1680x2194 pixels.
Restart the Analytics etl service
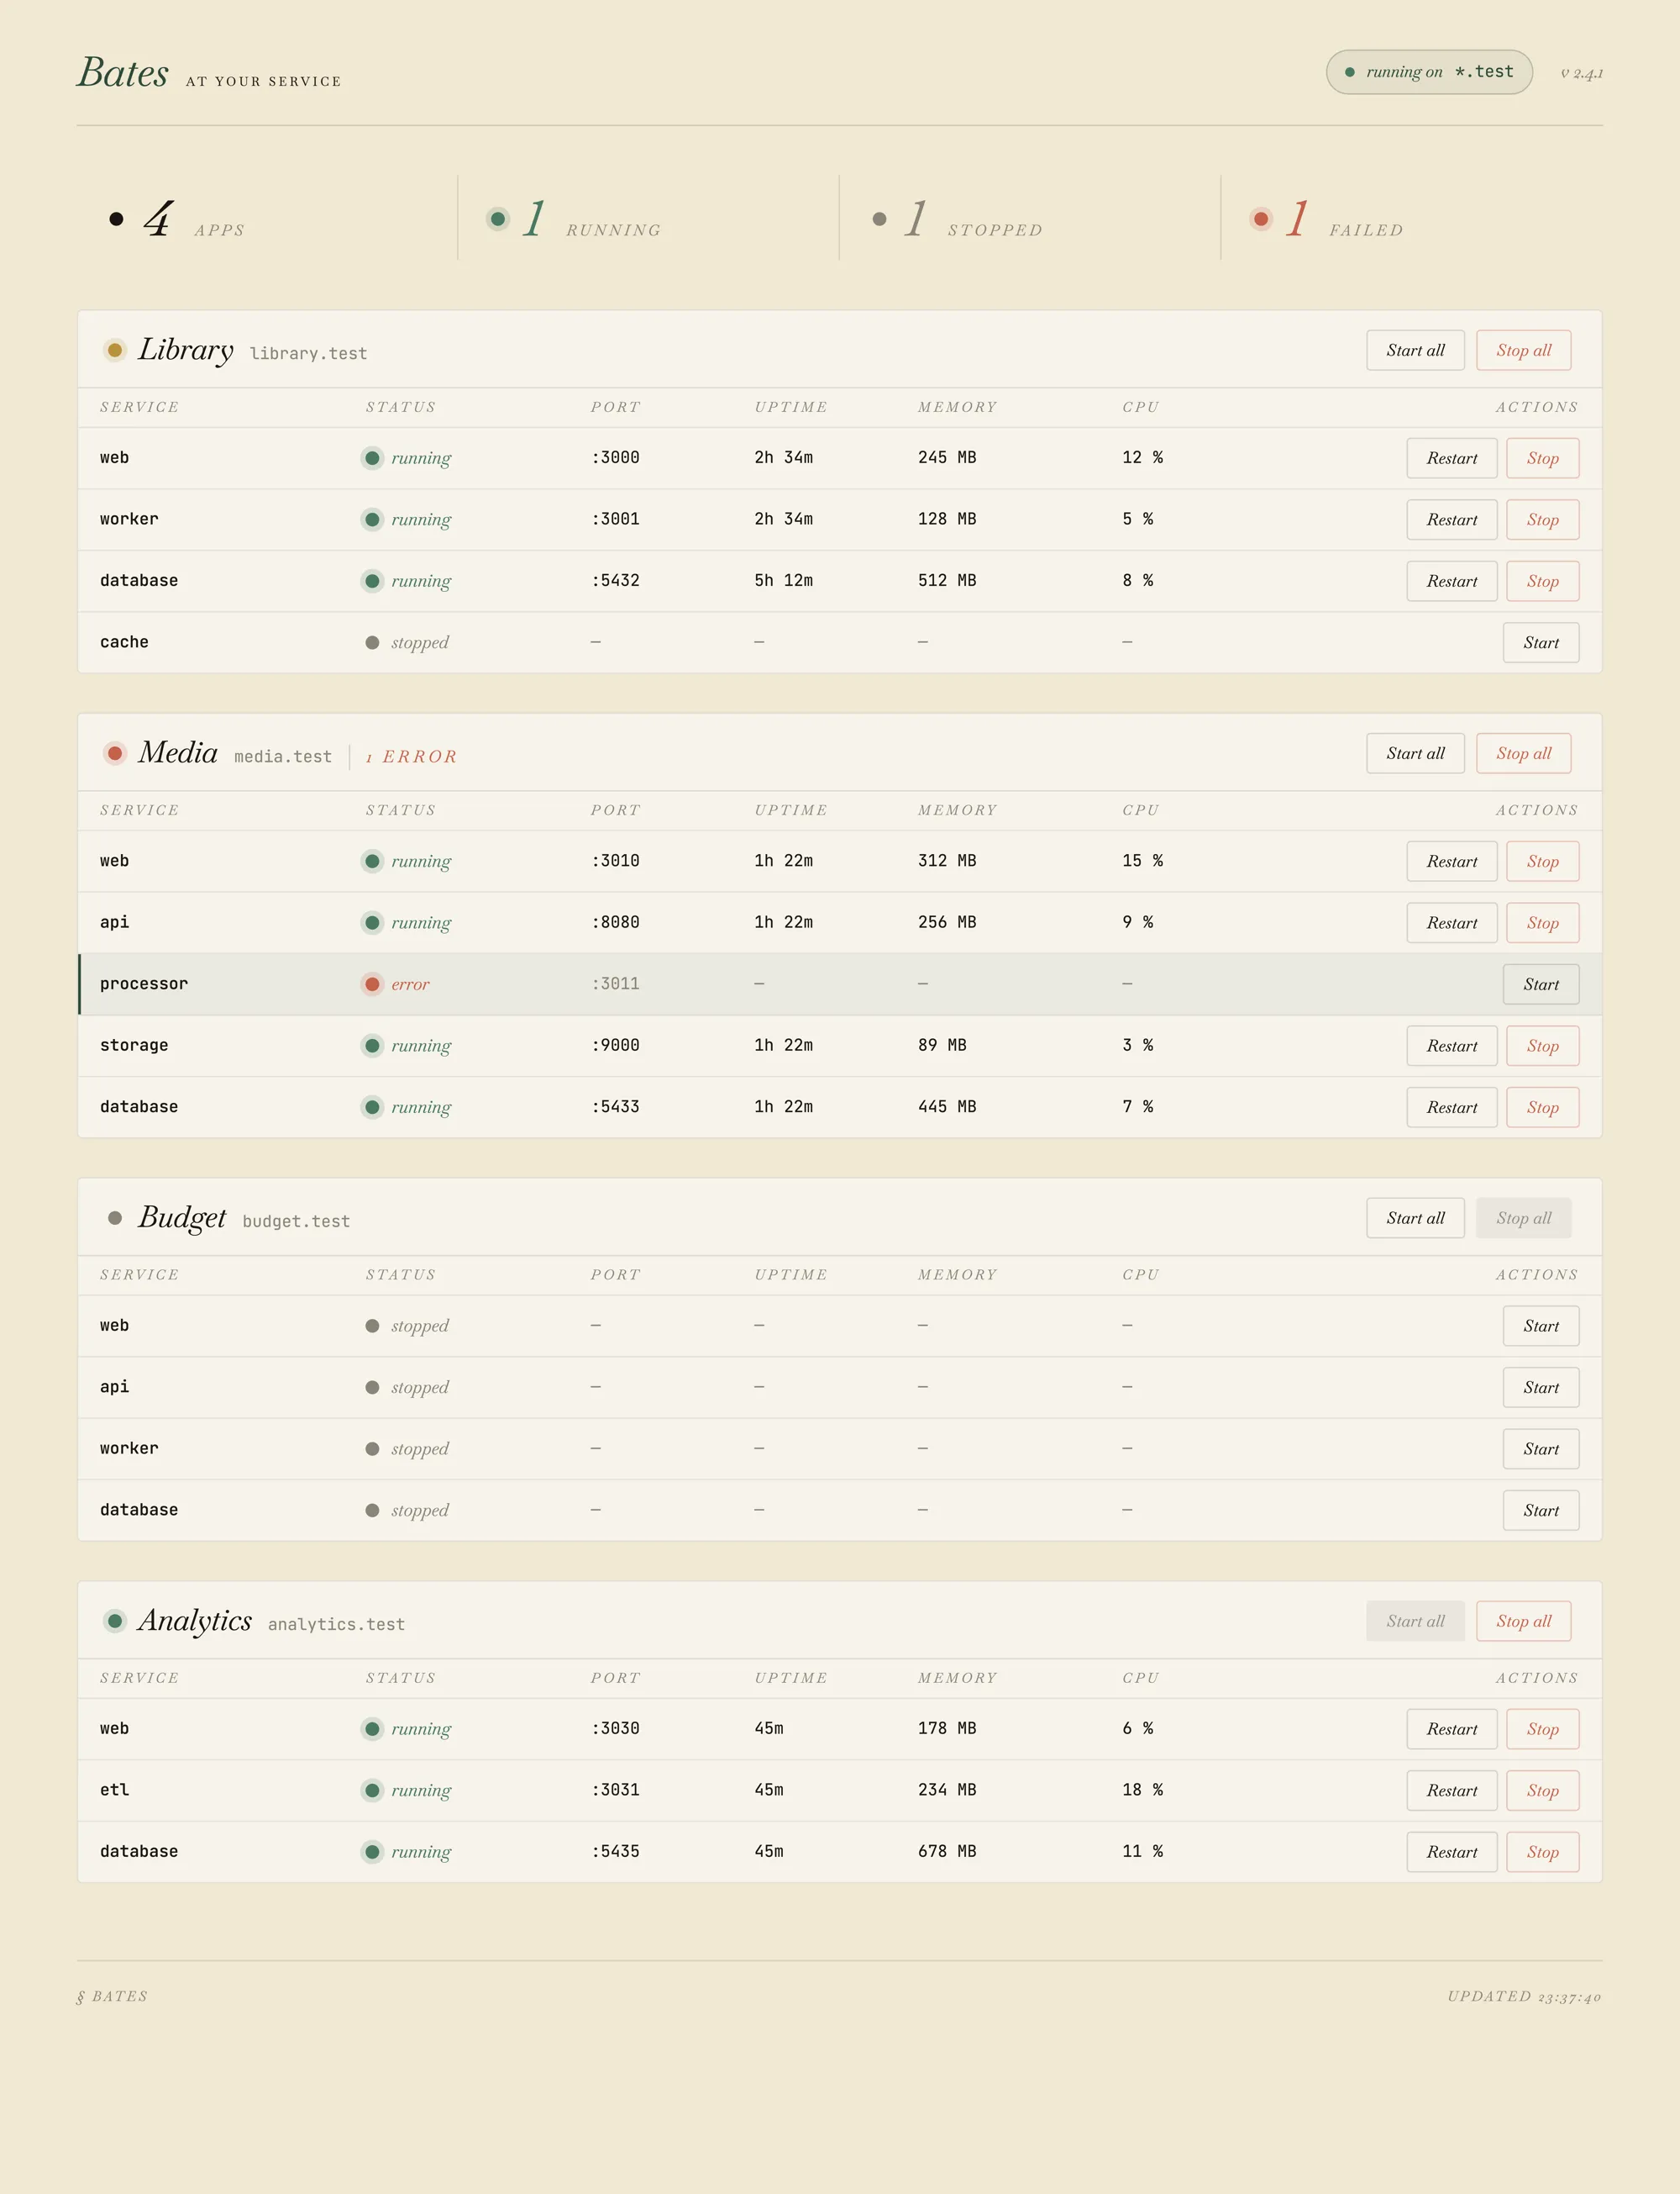[x=1451, y=1791]
